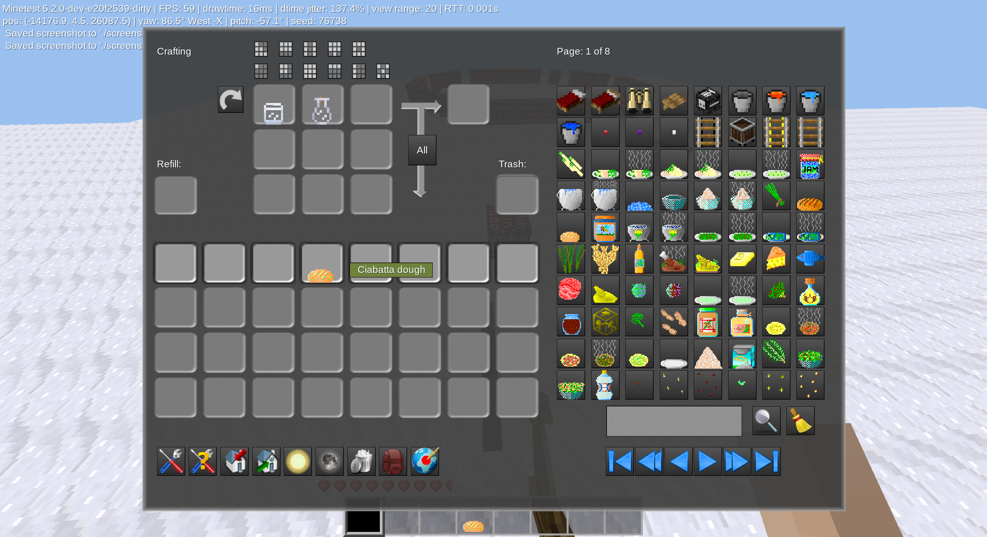Image resolution: width=987 pixels, height=537 pixels.
Task: Set home position with red-flag house icon
Action: (x=235, y=461)
